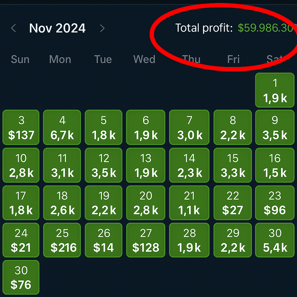The width and height of the screenshot is (297, 297).
Task: Click the Wed weekday column header
Action: [x=144, y=59]
